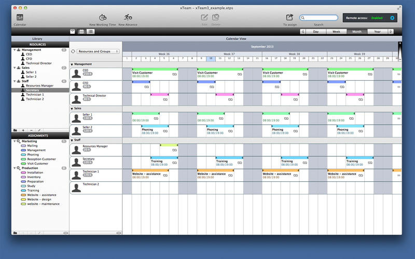Collapse Management section in calendar
Image resolution: width=415 pixels, height=259 pixels.
[72, 64]
